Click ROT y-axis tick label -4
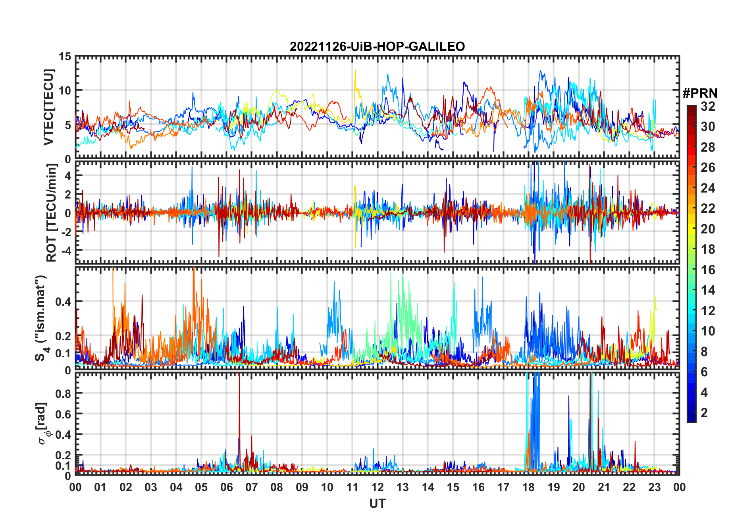The width and height of the screenshot is (755, 528). (x=66, y=251)
